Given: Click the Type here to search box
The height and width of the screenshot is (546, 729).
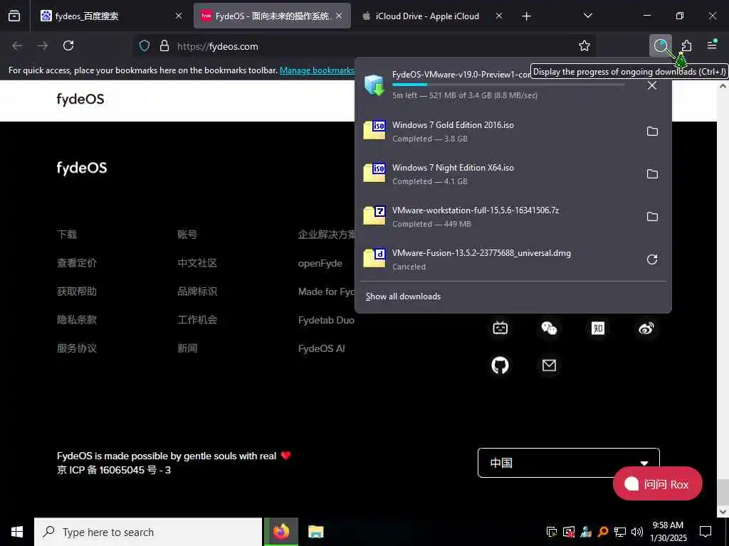Looking at the screenshot, I should [148, 532].
